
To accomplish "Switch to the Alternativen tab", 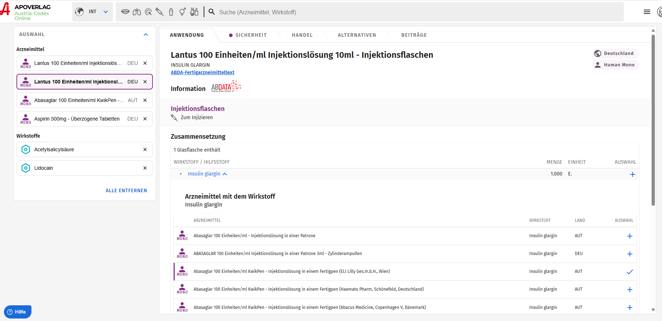I will [357, 35].
